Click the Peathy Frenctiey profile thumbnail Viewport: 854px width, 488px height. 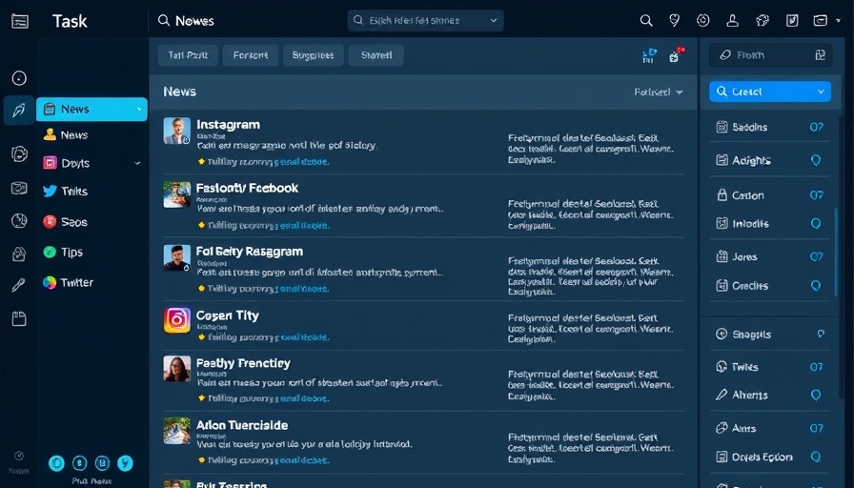(177, 369)
